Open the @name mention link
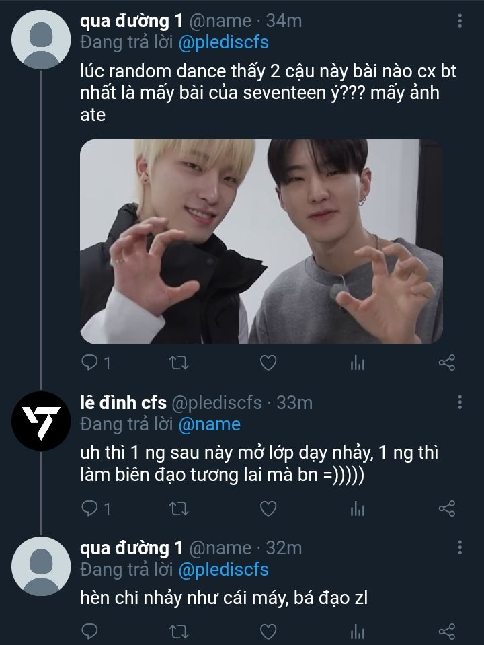This screenshot has width=484, height=645. 209,424
